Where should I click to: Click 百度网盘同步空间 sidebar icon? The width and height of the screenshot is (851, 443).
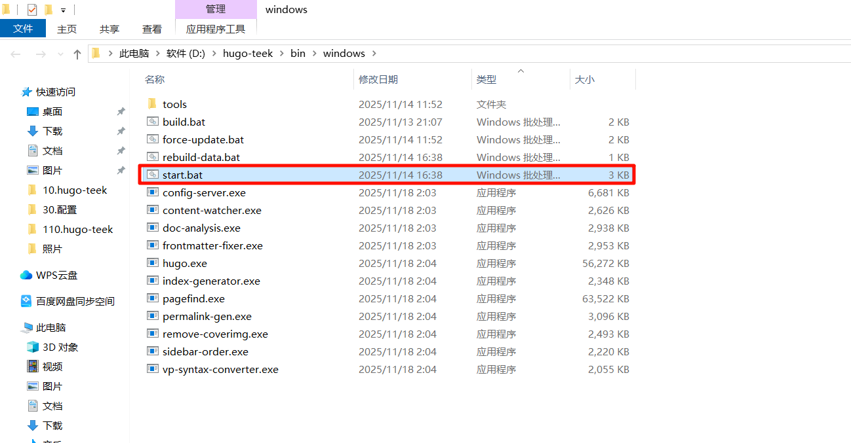click(x=26, y=301)
